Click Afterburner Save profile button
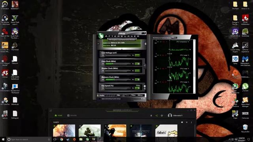The image size is (253, 142). (119, 95)
